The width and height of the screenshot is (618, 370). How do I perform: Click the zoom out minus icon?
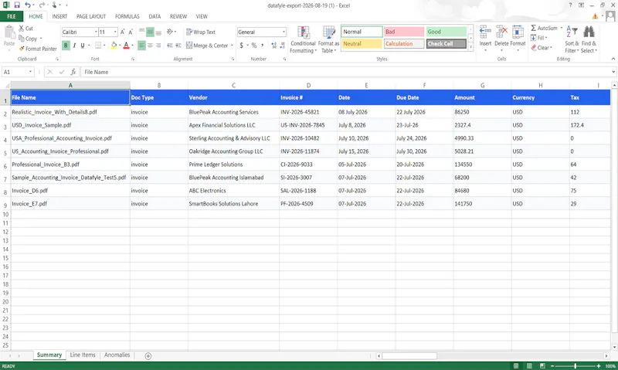click(552, 366)
